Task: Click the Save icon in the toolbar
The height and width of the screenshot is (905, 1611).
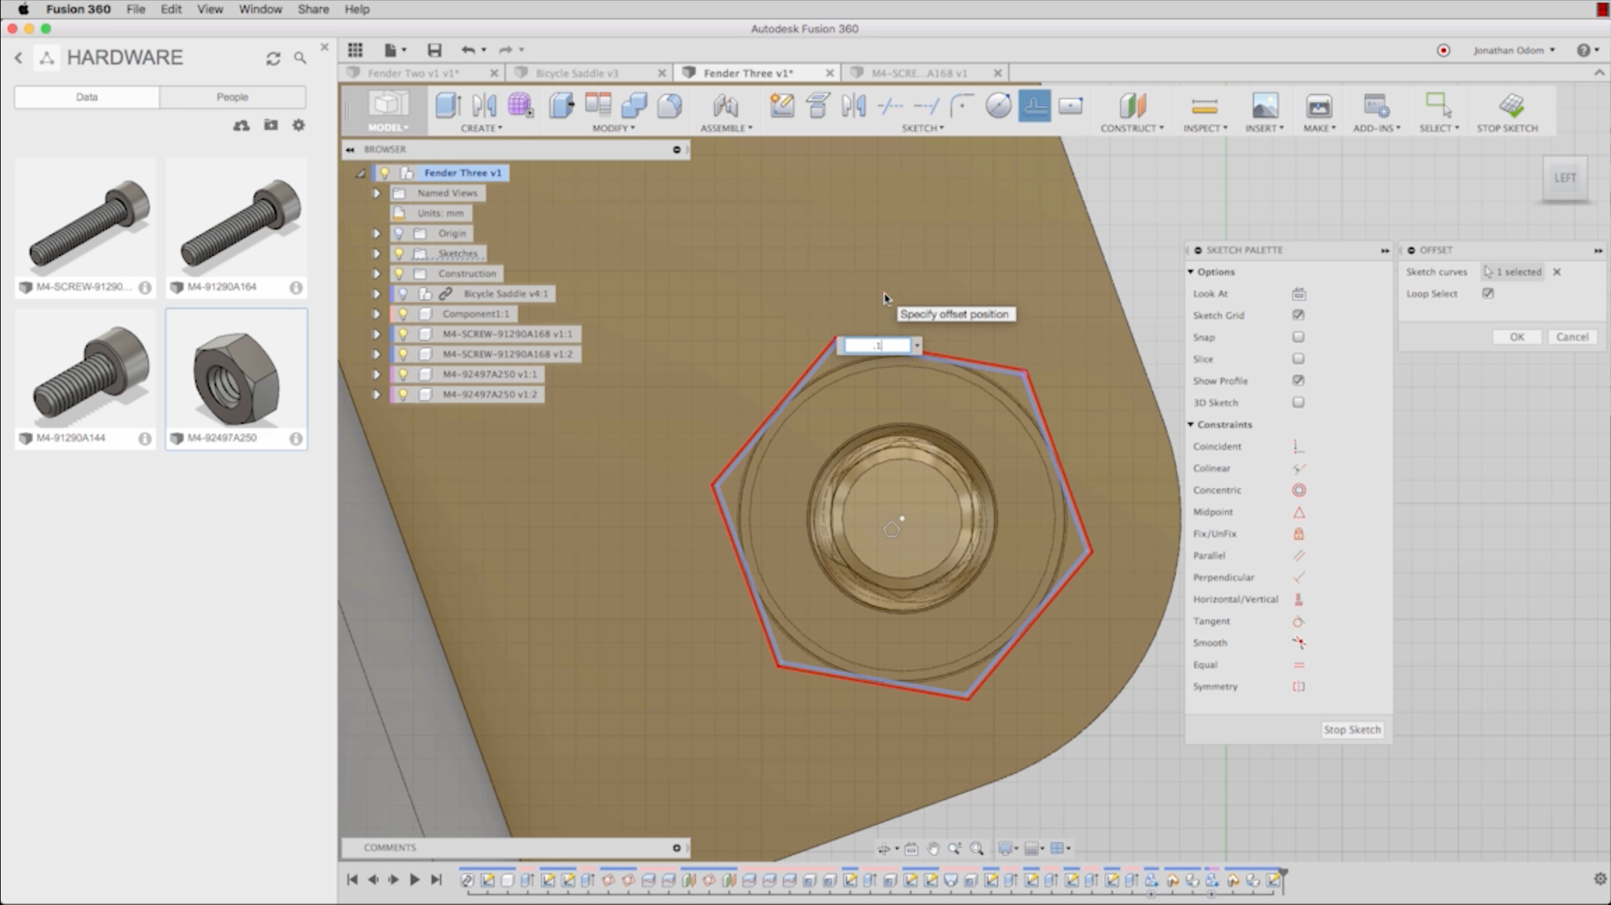Action: (434, 50)
